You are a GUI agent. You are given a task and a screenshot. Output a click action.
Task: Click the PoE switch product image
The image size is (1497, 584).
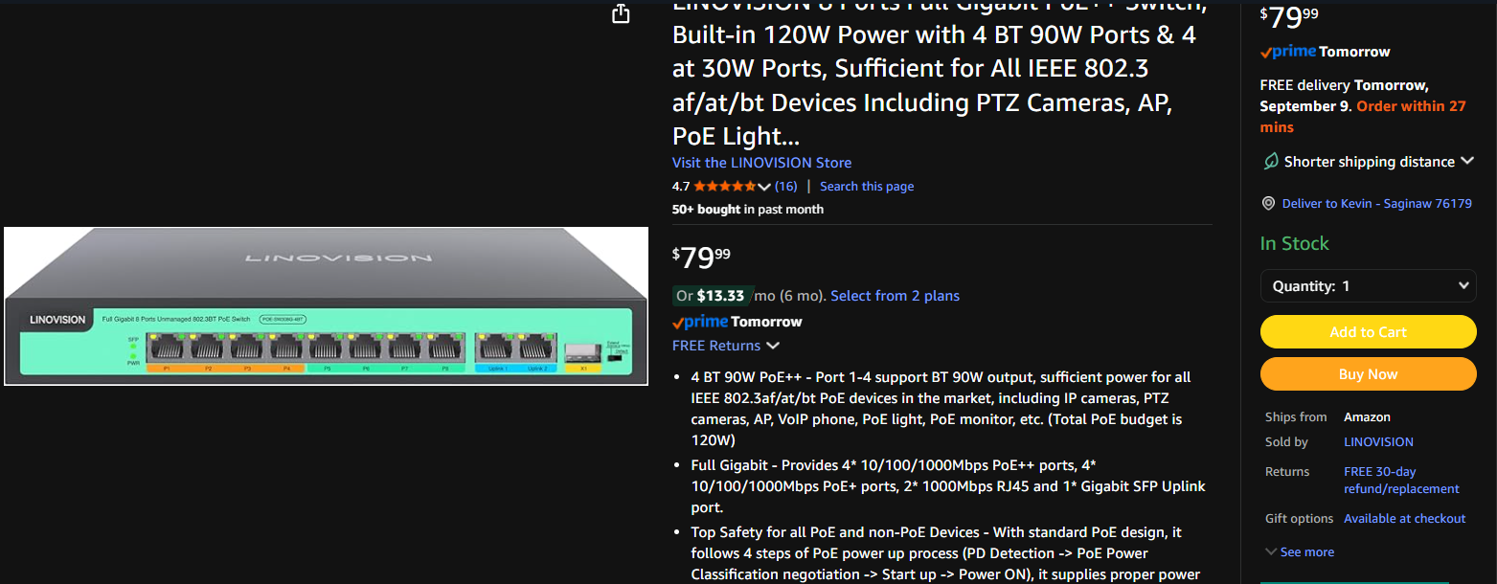pyautogui.click(x=327, y=306)
